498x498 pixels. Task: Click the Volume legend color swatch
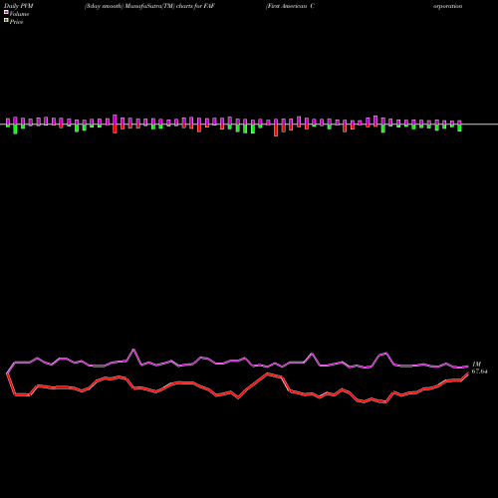click(6, 12)
